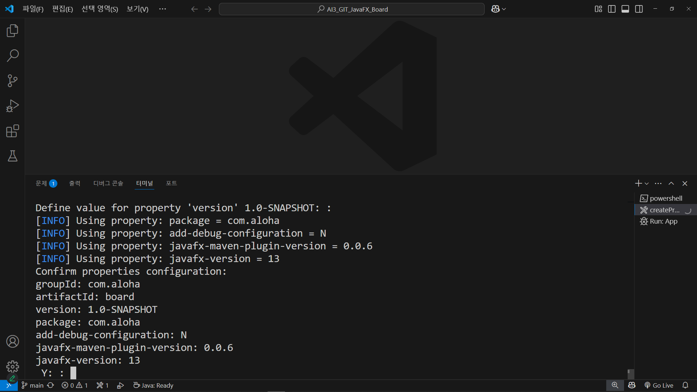Open the Search view icon

click(x=12, y=56)
